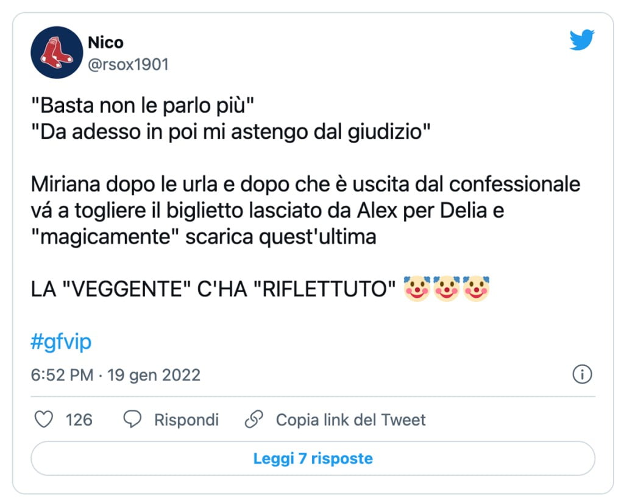Viewport: 624px width, 501px height.
Task: Click the reply speech bubble icon
Action: 132,419
